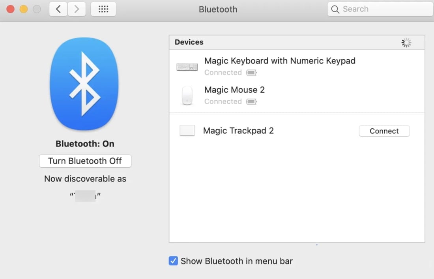
Task: Click the Now discoverable as text
Action: (85, 179)
